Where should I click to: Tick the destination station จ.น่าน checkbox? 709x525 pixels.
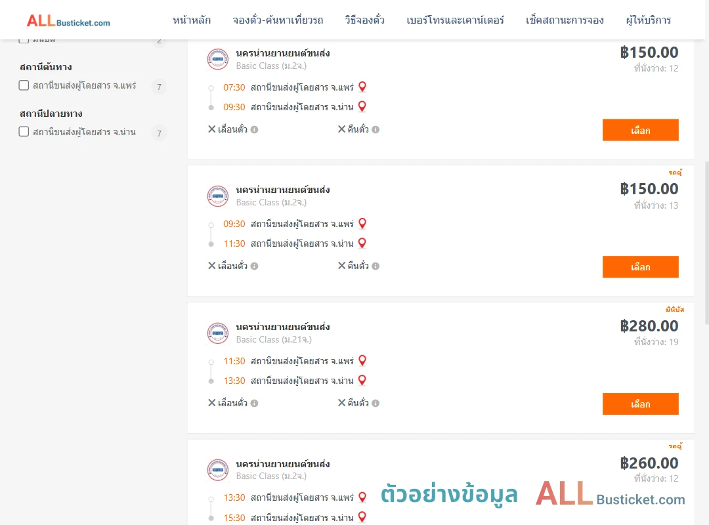(x=24, y=132)
